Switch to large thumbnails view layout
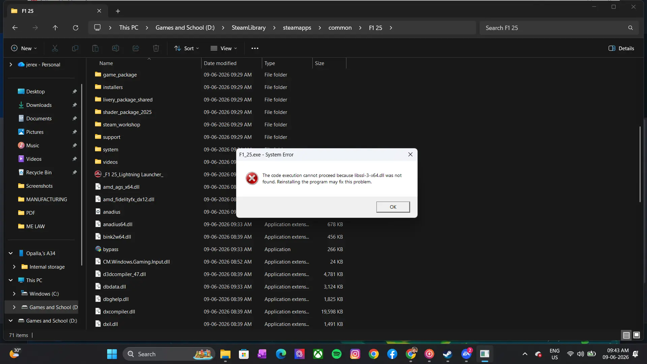 pyautogui.click(x=636, y=335)
